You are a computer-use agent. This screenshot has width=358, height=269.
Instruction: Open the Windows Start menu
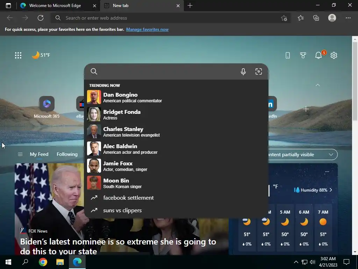[x=8, y=262]
